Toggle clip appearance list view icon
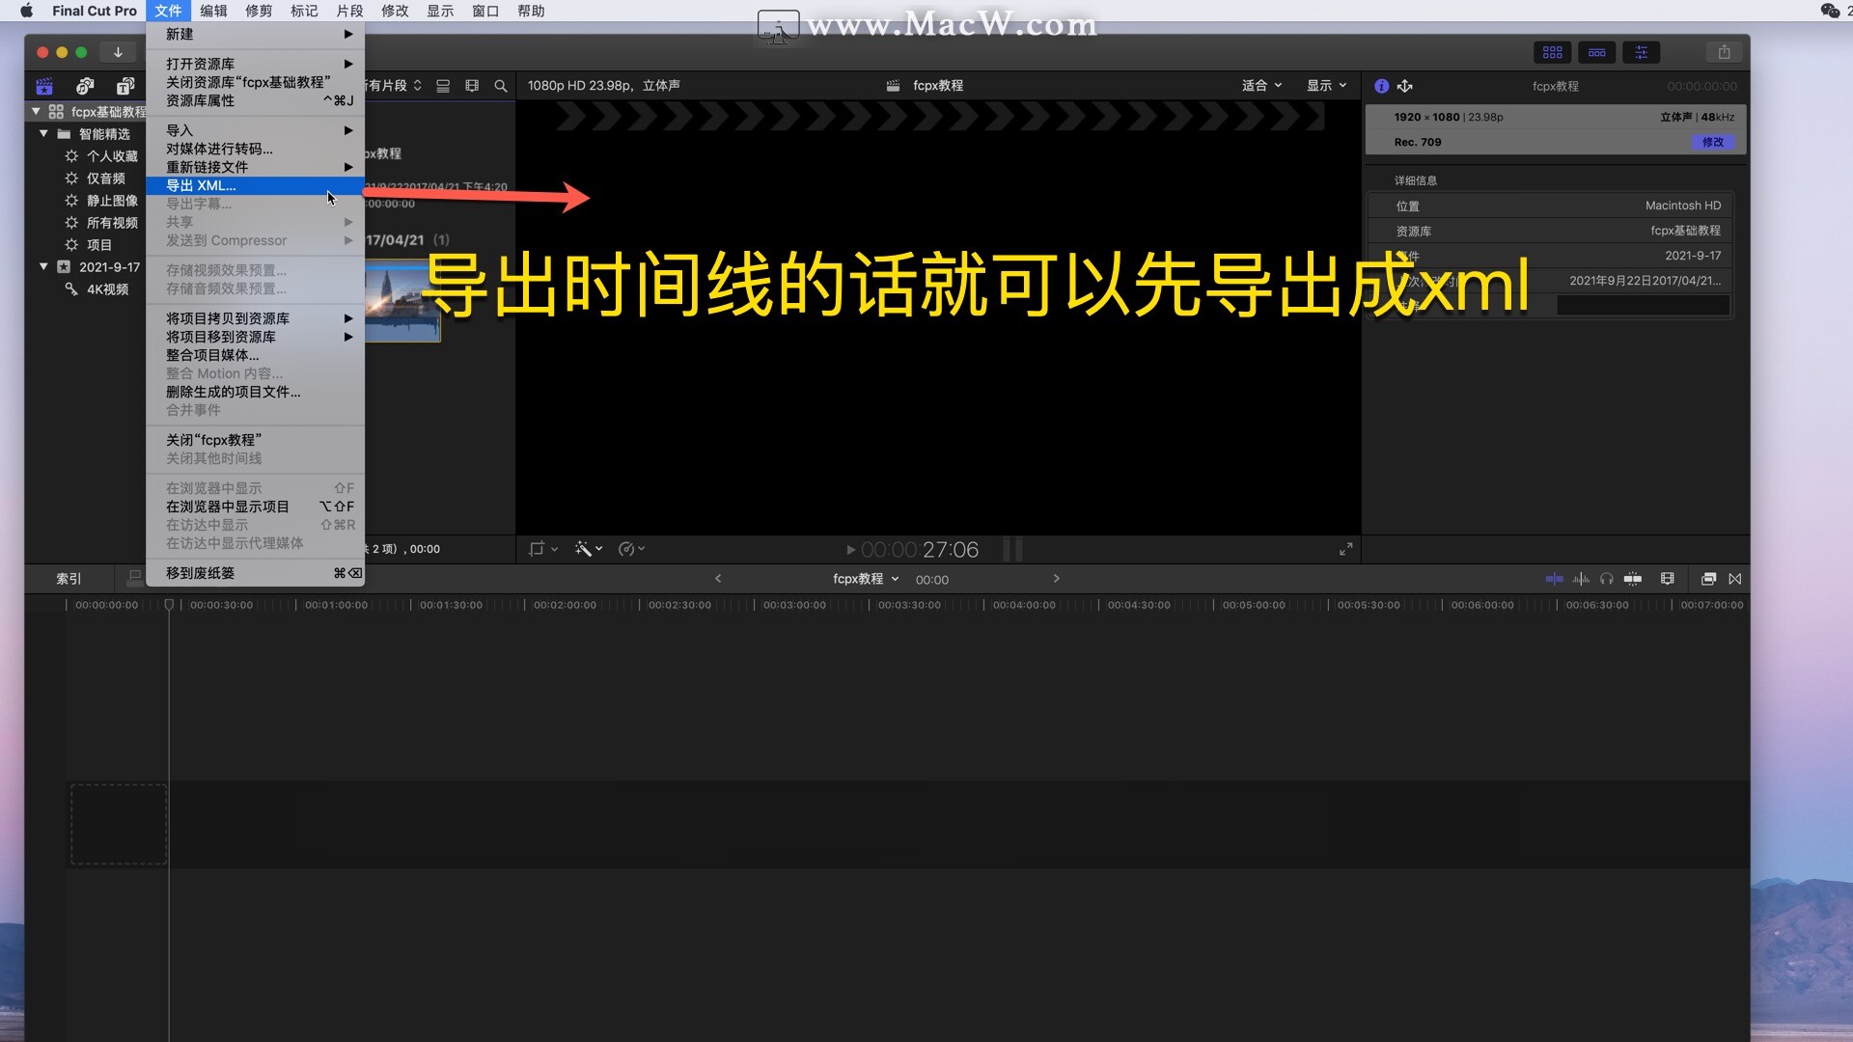This screenshot has height=1042, width=1853. [x=443, y=86]
